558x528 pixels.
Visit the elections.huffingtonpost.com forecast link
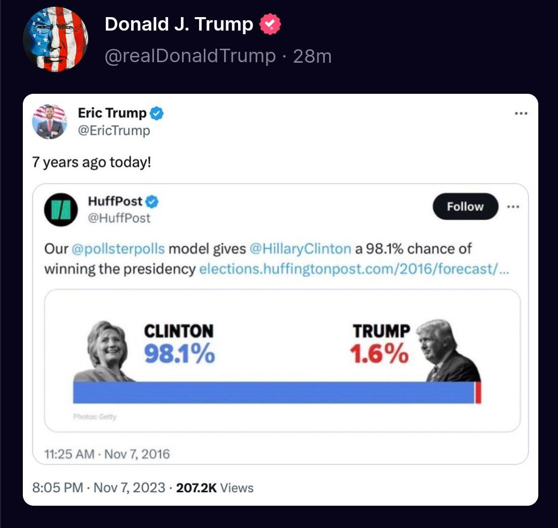[354, 269]
